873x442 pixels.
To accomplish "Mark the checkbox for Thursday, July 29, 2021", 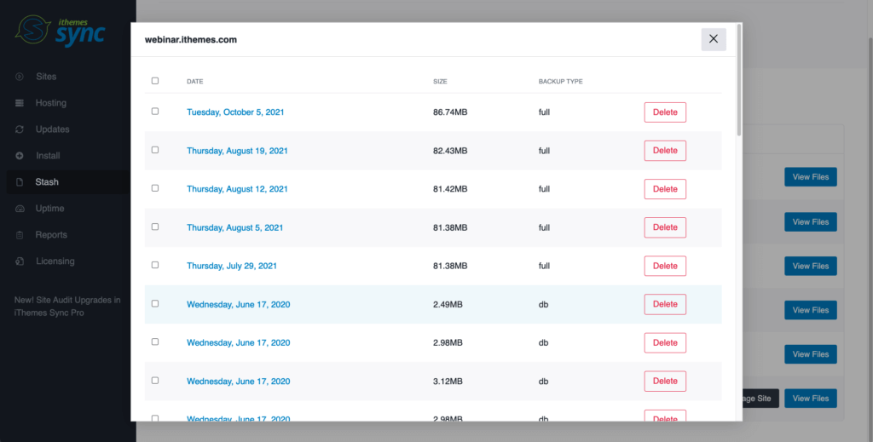I will 155,265.
